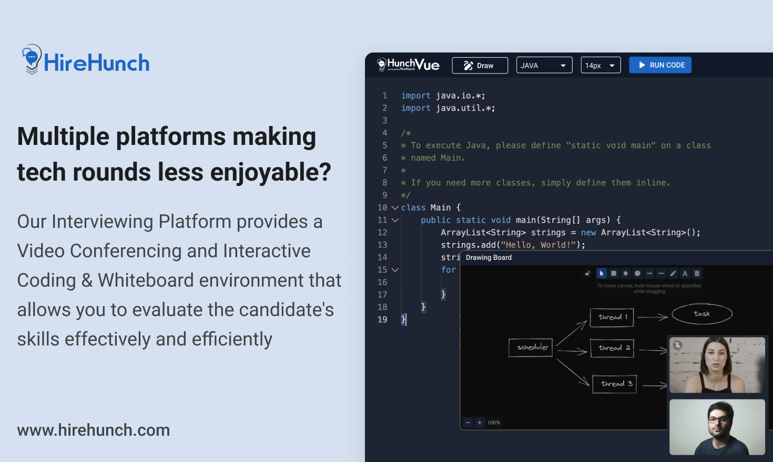Select the line drawing tool
Screen dimensions: 773x462
pyautogui.click(x=661, y=274)
